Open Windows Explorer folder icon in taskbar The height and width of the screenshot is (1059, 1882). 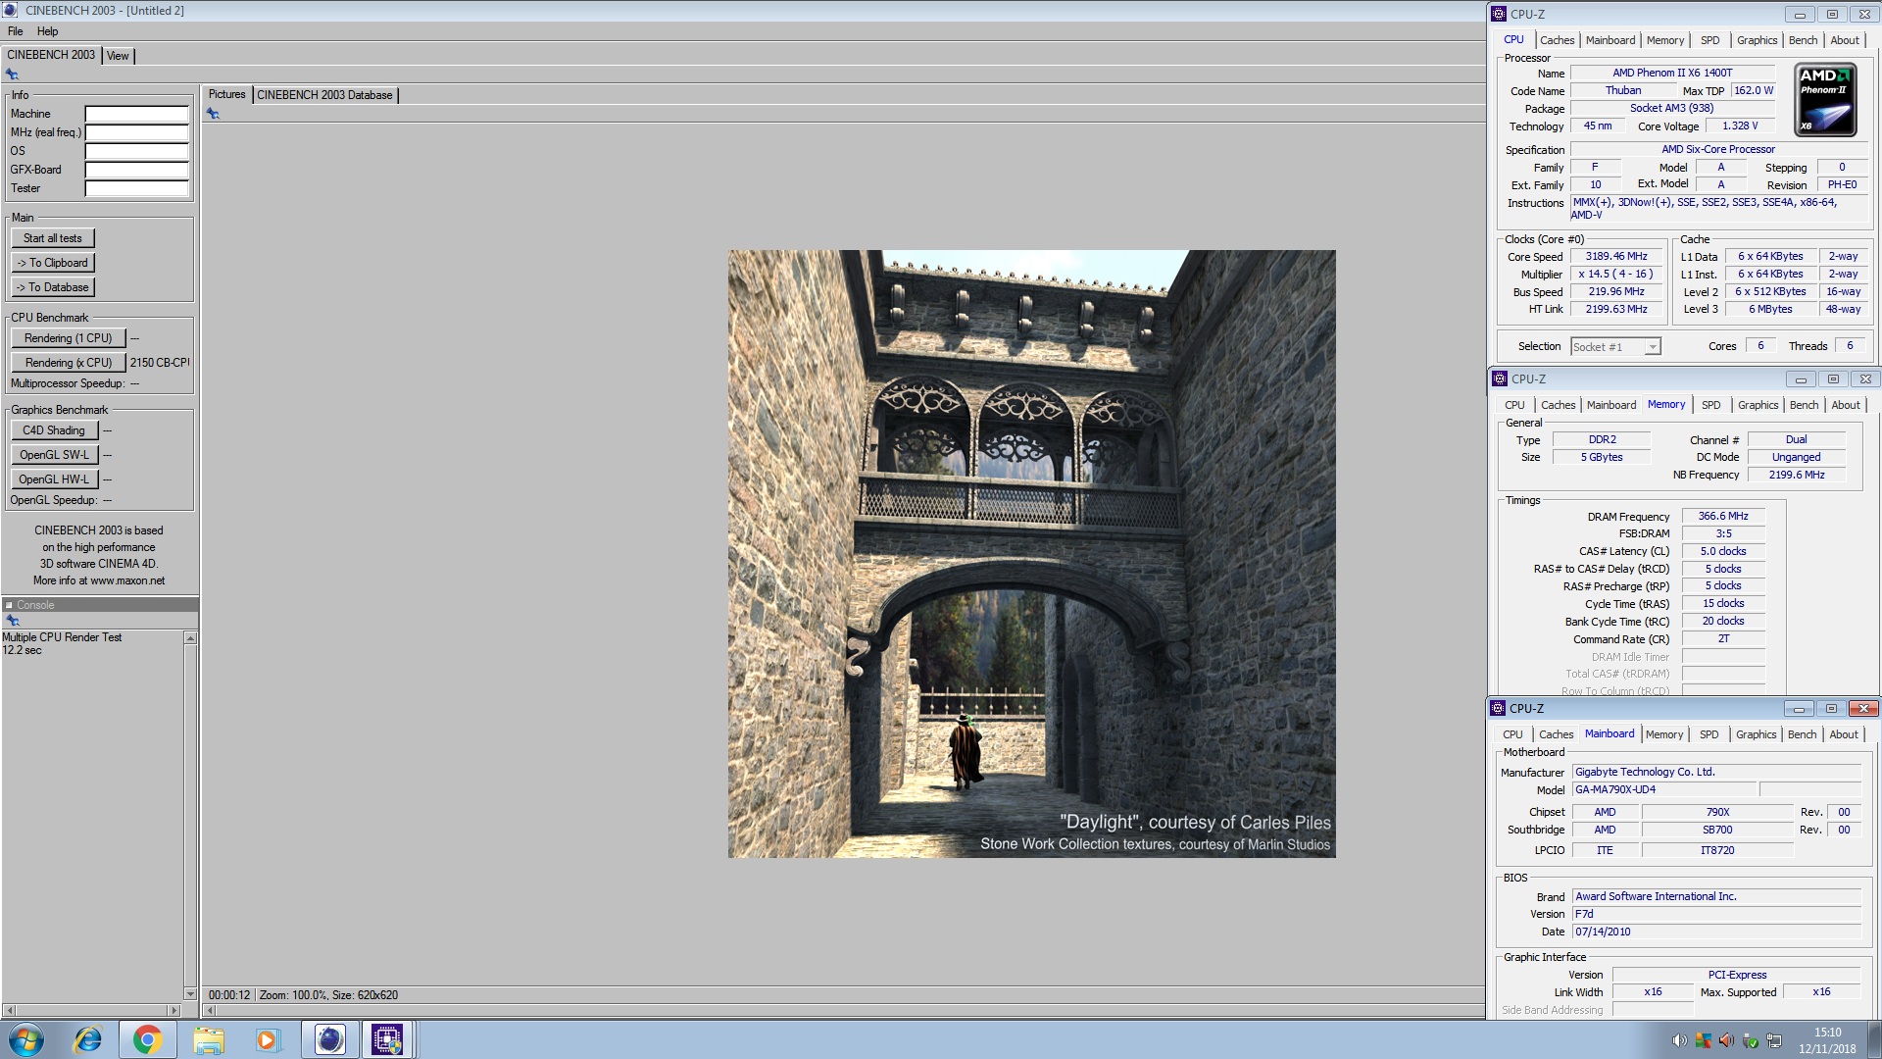(x=209, y=1039)
